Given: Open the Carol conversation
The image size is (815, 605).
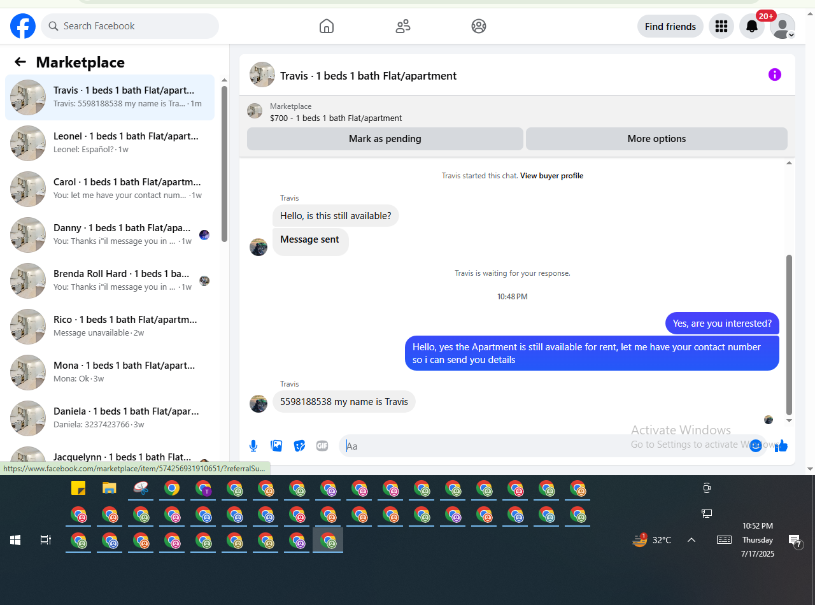Looking at the screenshot, I should (x=110, y=189).
